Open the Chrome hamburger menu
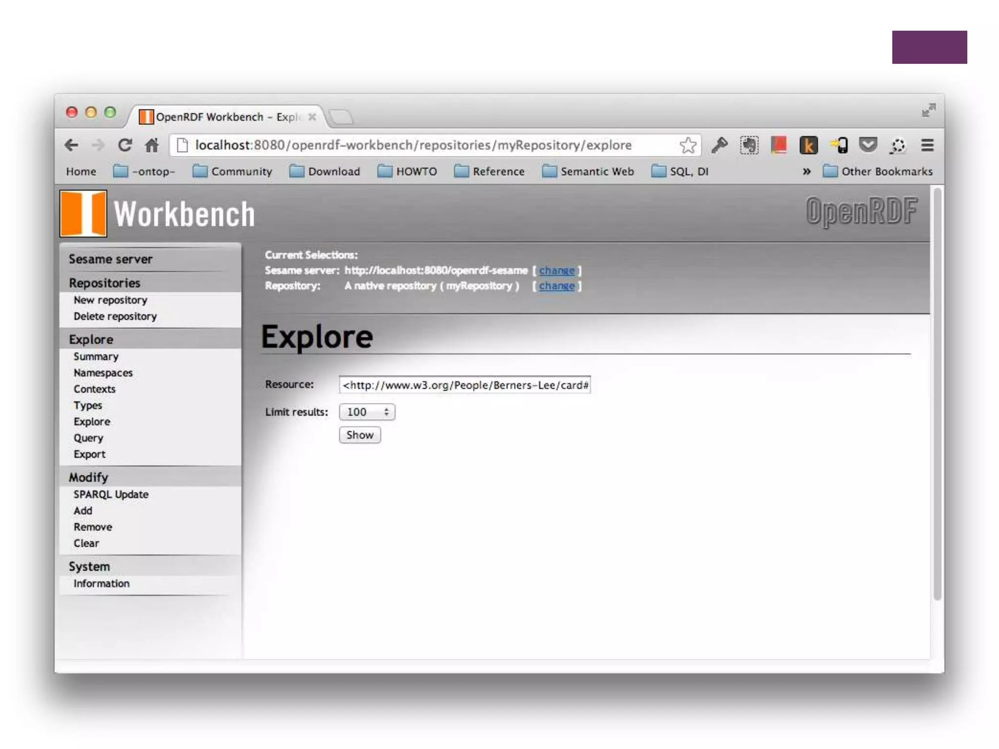 927,145
